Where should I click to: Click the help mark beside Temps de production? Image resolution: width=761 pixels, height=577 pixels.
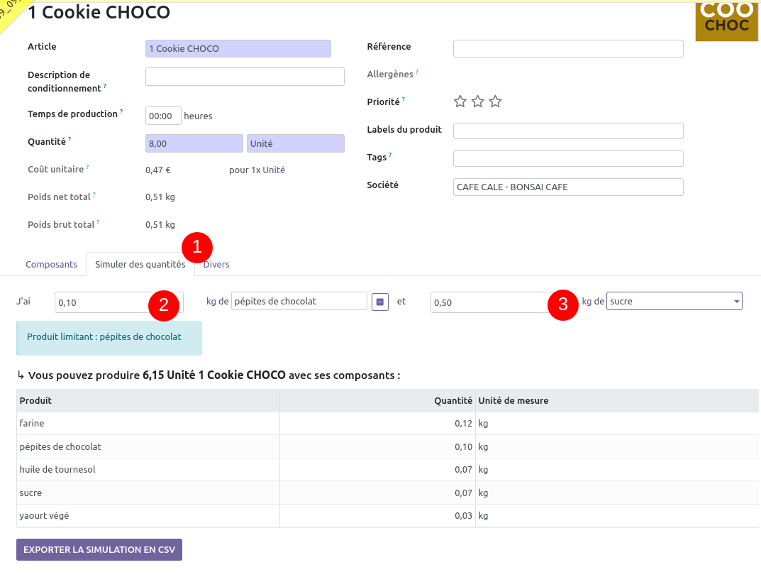121,111
